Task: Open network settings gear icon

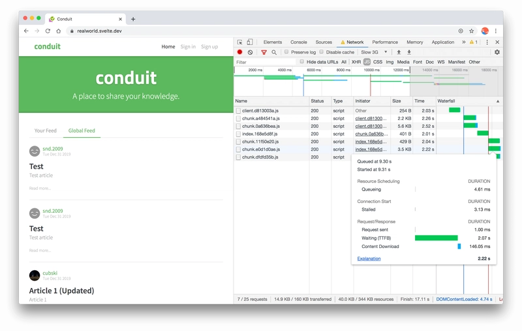Action: click(497, 52)
